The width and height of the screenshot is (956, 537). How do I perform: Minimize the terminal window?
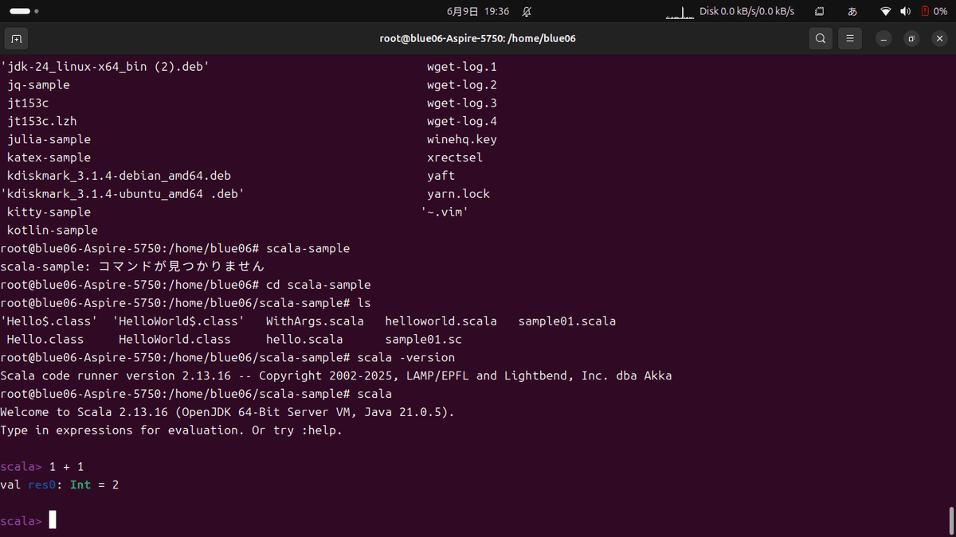pyautogui.click(x=885, y=38)
